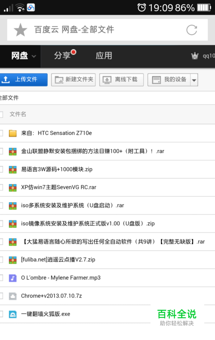The width and height of the screenshot is (215, 340).
Task: Select the 网盘 tab
Action: (20, 56)
